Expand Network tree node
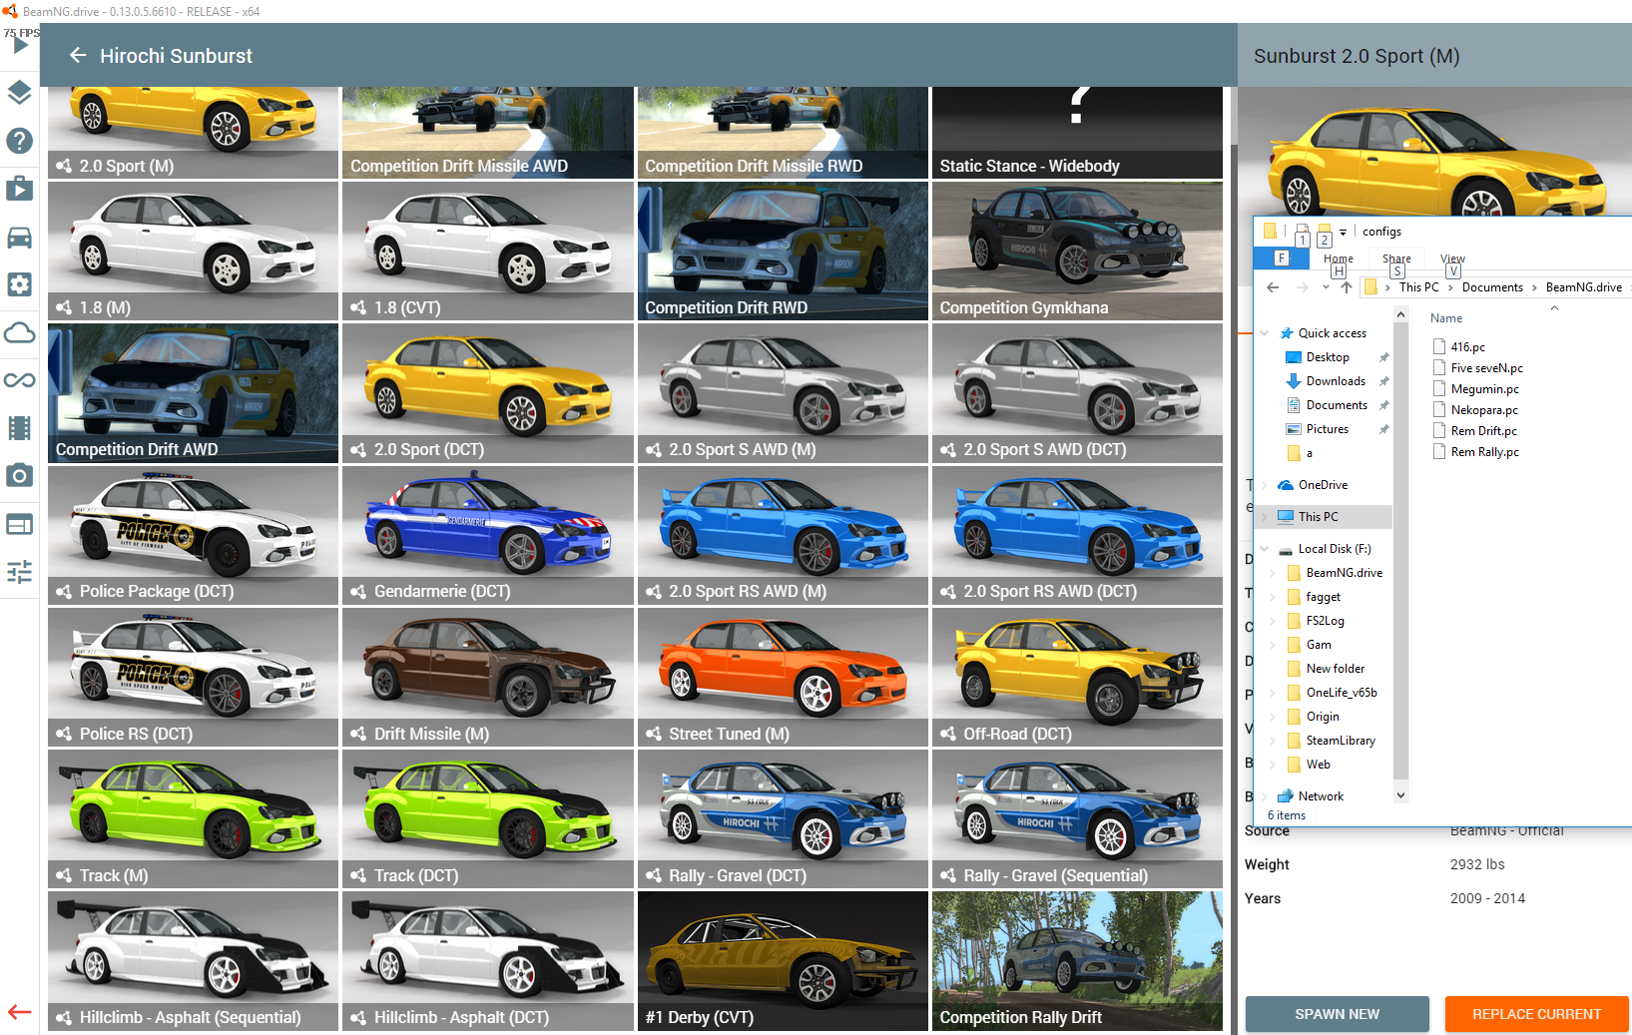The image size is (1632, 1035). [x=1265, y=796]
